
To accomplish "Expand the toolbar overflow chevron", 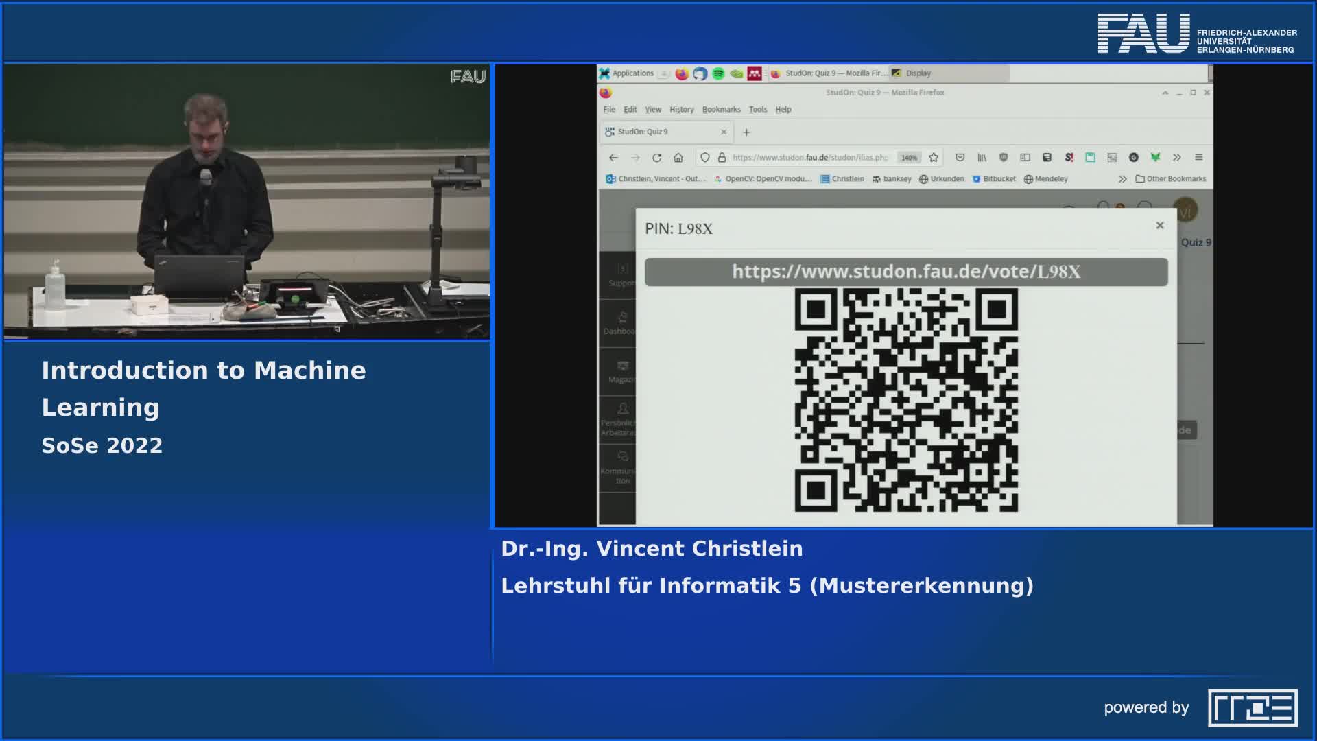I will (x=1177, y=158).
